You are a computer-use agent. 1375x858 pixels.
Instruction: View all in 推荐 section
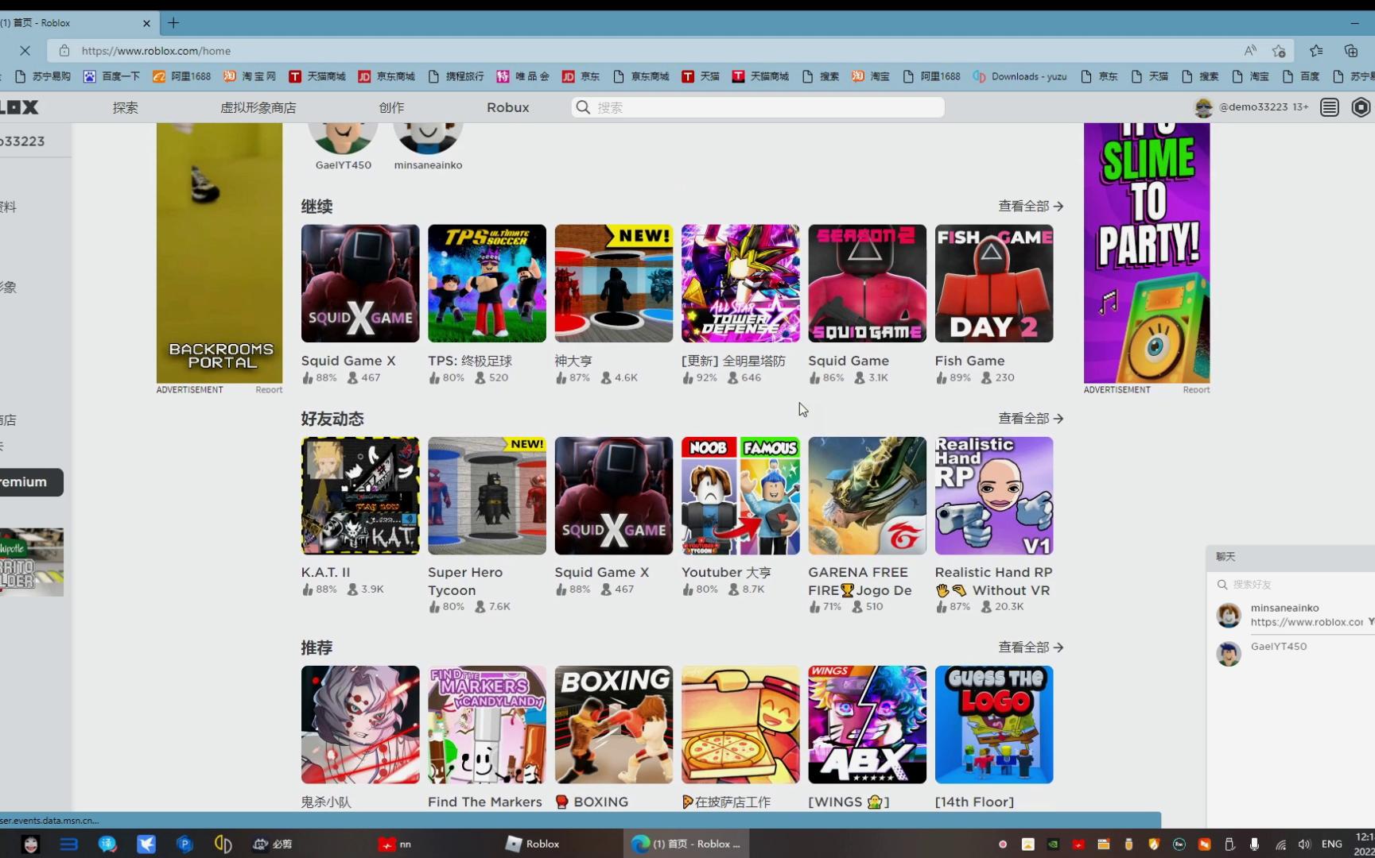pyautogui.click(x=1031, y=647)
